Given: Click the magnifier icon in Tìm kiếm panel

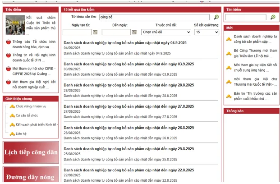Looking at the screenshot, I should click(x=273, y=17).
